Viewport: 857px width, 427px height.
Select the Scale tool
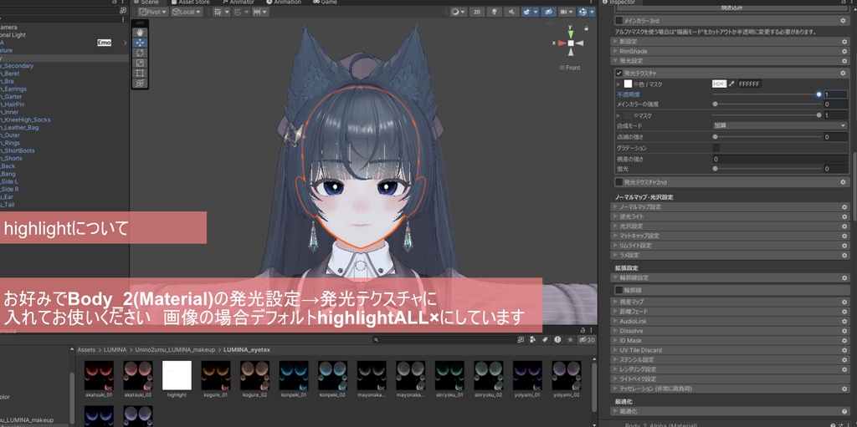(x=140, y=63)
